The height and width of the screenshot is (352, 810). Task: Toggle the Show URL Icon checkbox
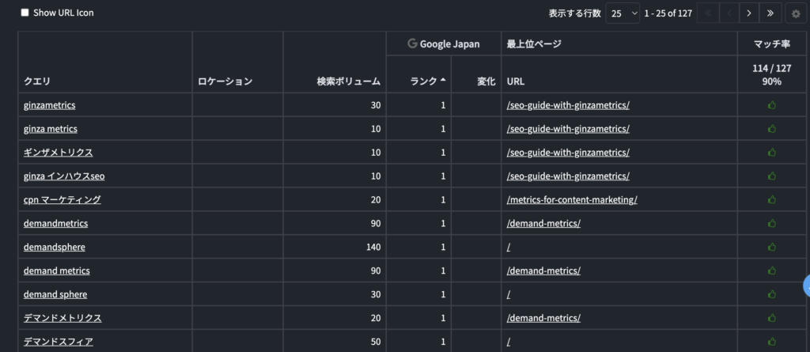tap(25, 13)
